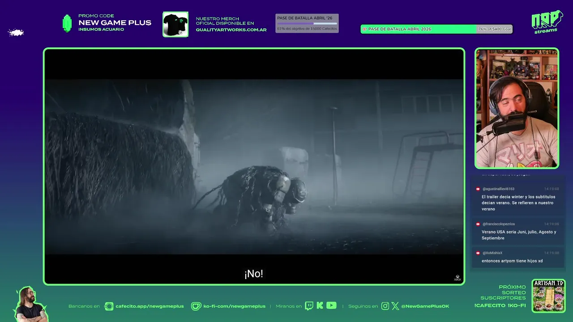The height and width of the screenshot is (322, 573).
Task: Click the '76% of $400 Goal' label
Action: 495,29
